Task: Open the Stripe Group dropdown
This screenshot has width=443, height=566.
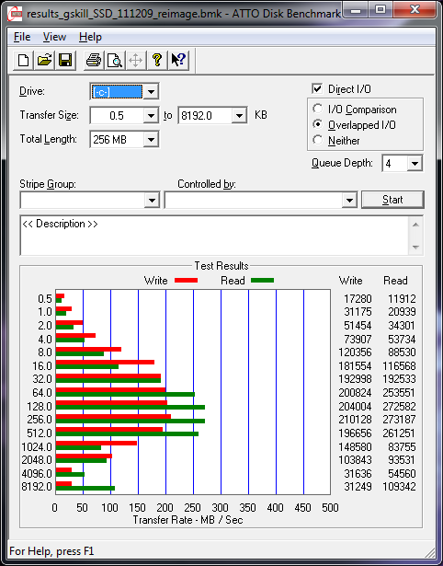Action: (89, 200)
